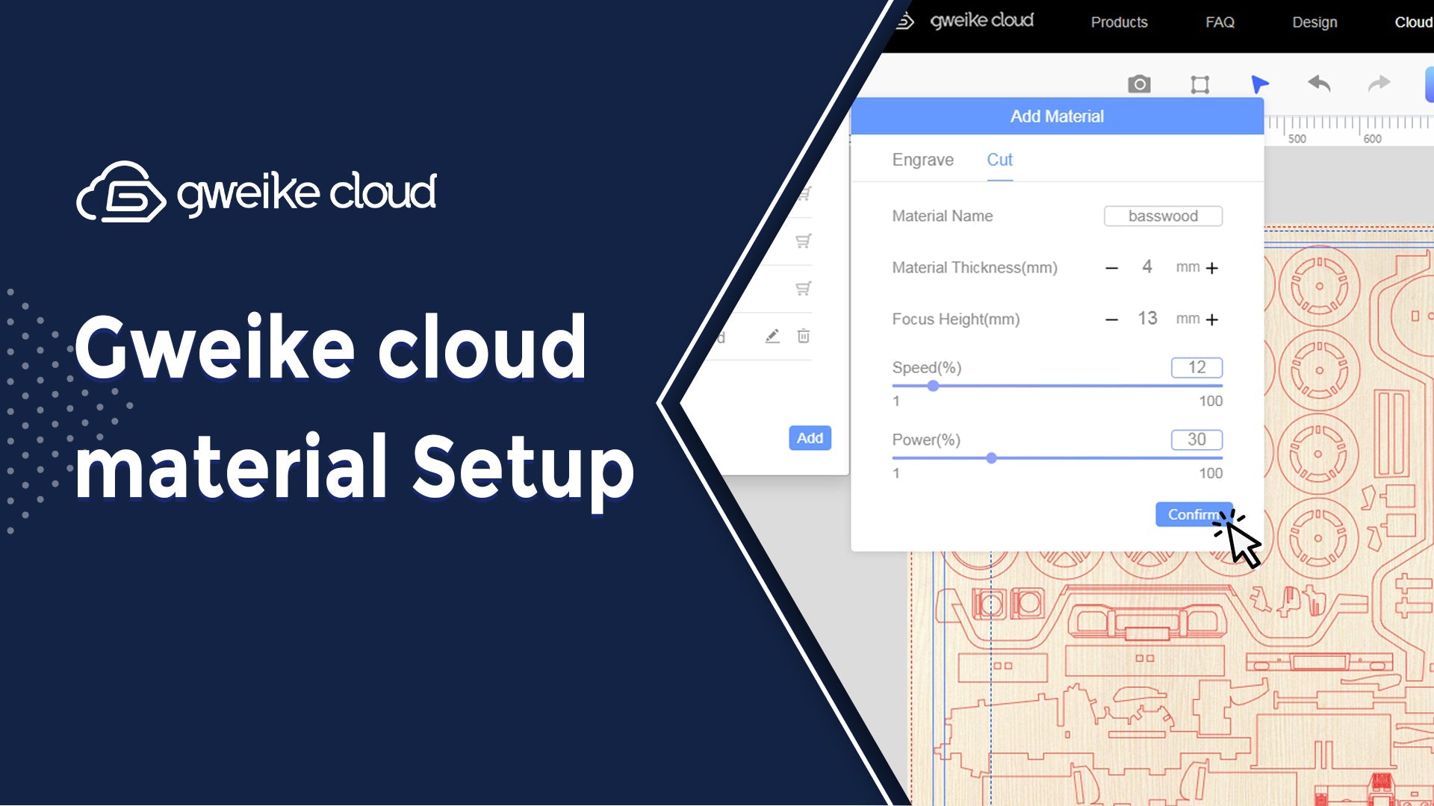Click the camera/capture icon
Image resolution: width=1434 pixels, height=806 pixels.
coord(1140,84)
